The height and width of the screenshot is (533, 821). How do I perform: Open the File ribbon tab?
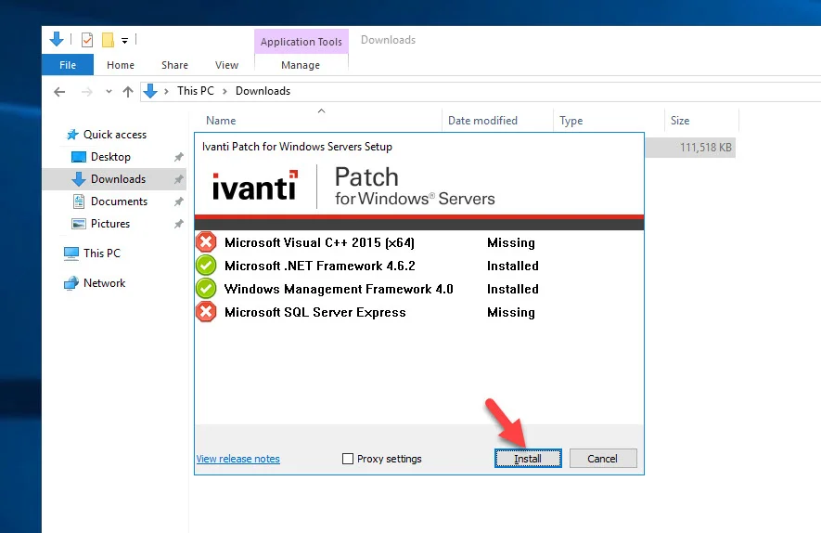68,65
